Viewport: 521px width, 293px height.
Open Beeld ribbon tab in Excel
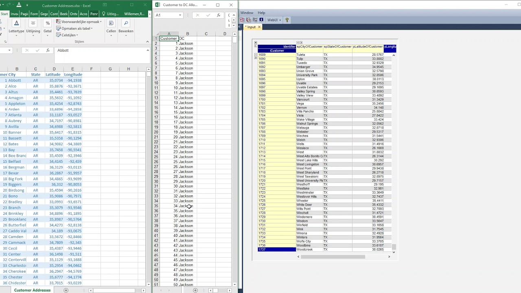64,14
